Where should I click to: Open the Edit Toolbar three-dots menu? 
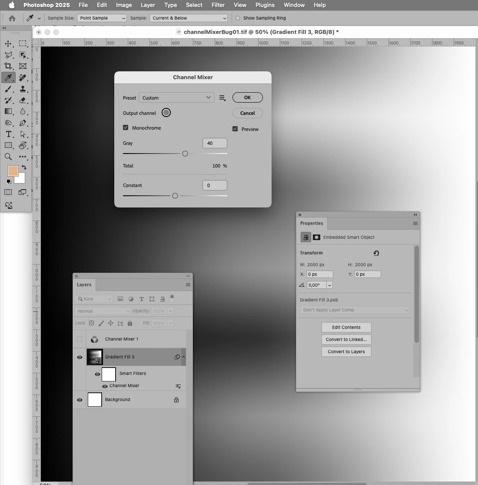click(x=23, y=157)
